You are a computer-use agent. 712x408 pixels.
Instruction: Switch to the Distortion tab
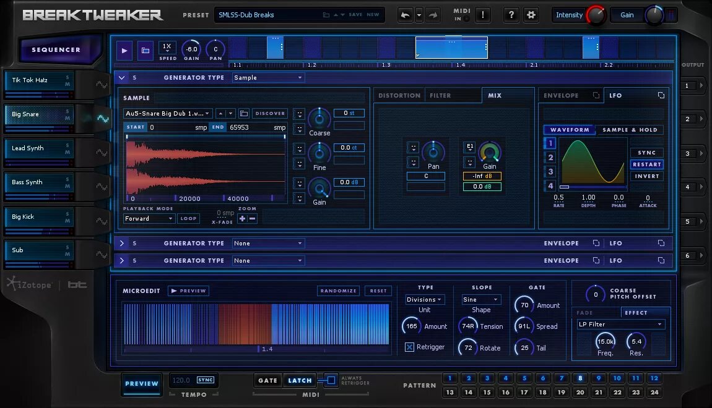(x=399, y=95)
